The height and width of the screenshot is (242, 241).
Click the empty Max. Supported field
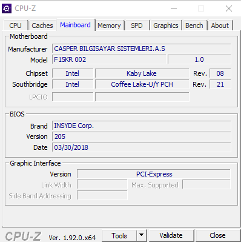click(206, 184)
